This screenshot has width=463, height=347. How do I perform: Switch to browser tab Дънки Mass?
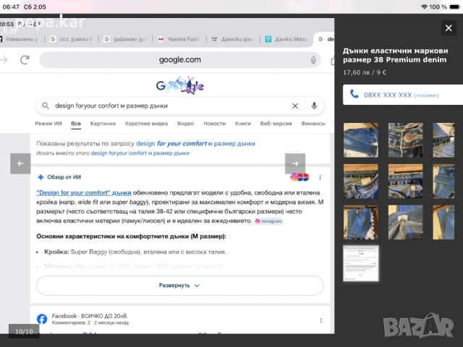287,39
